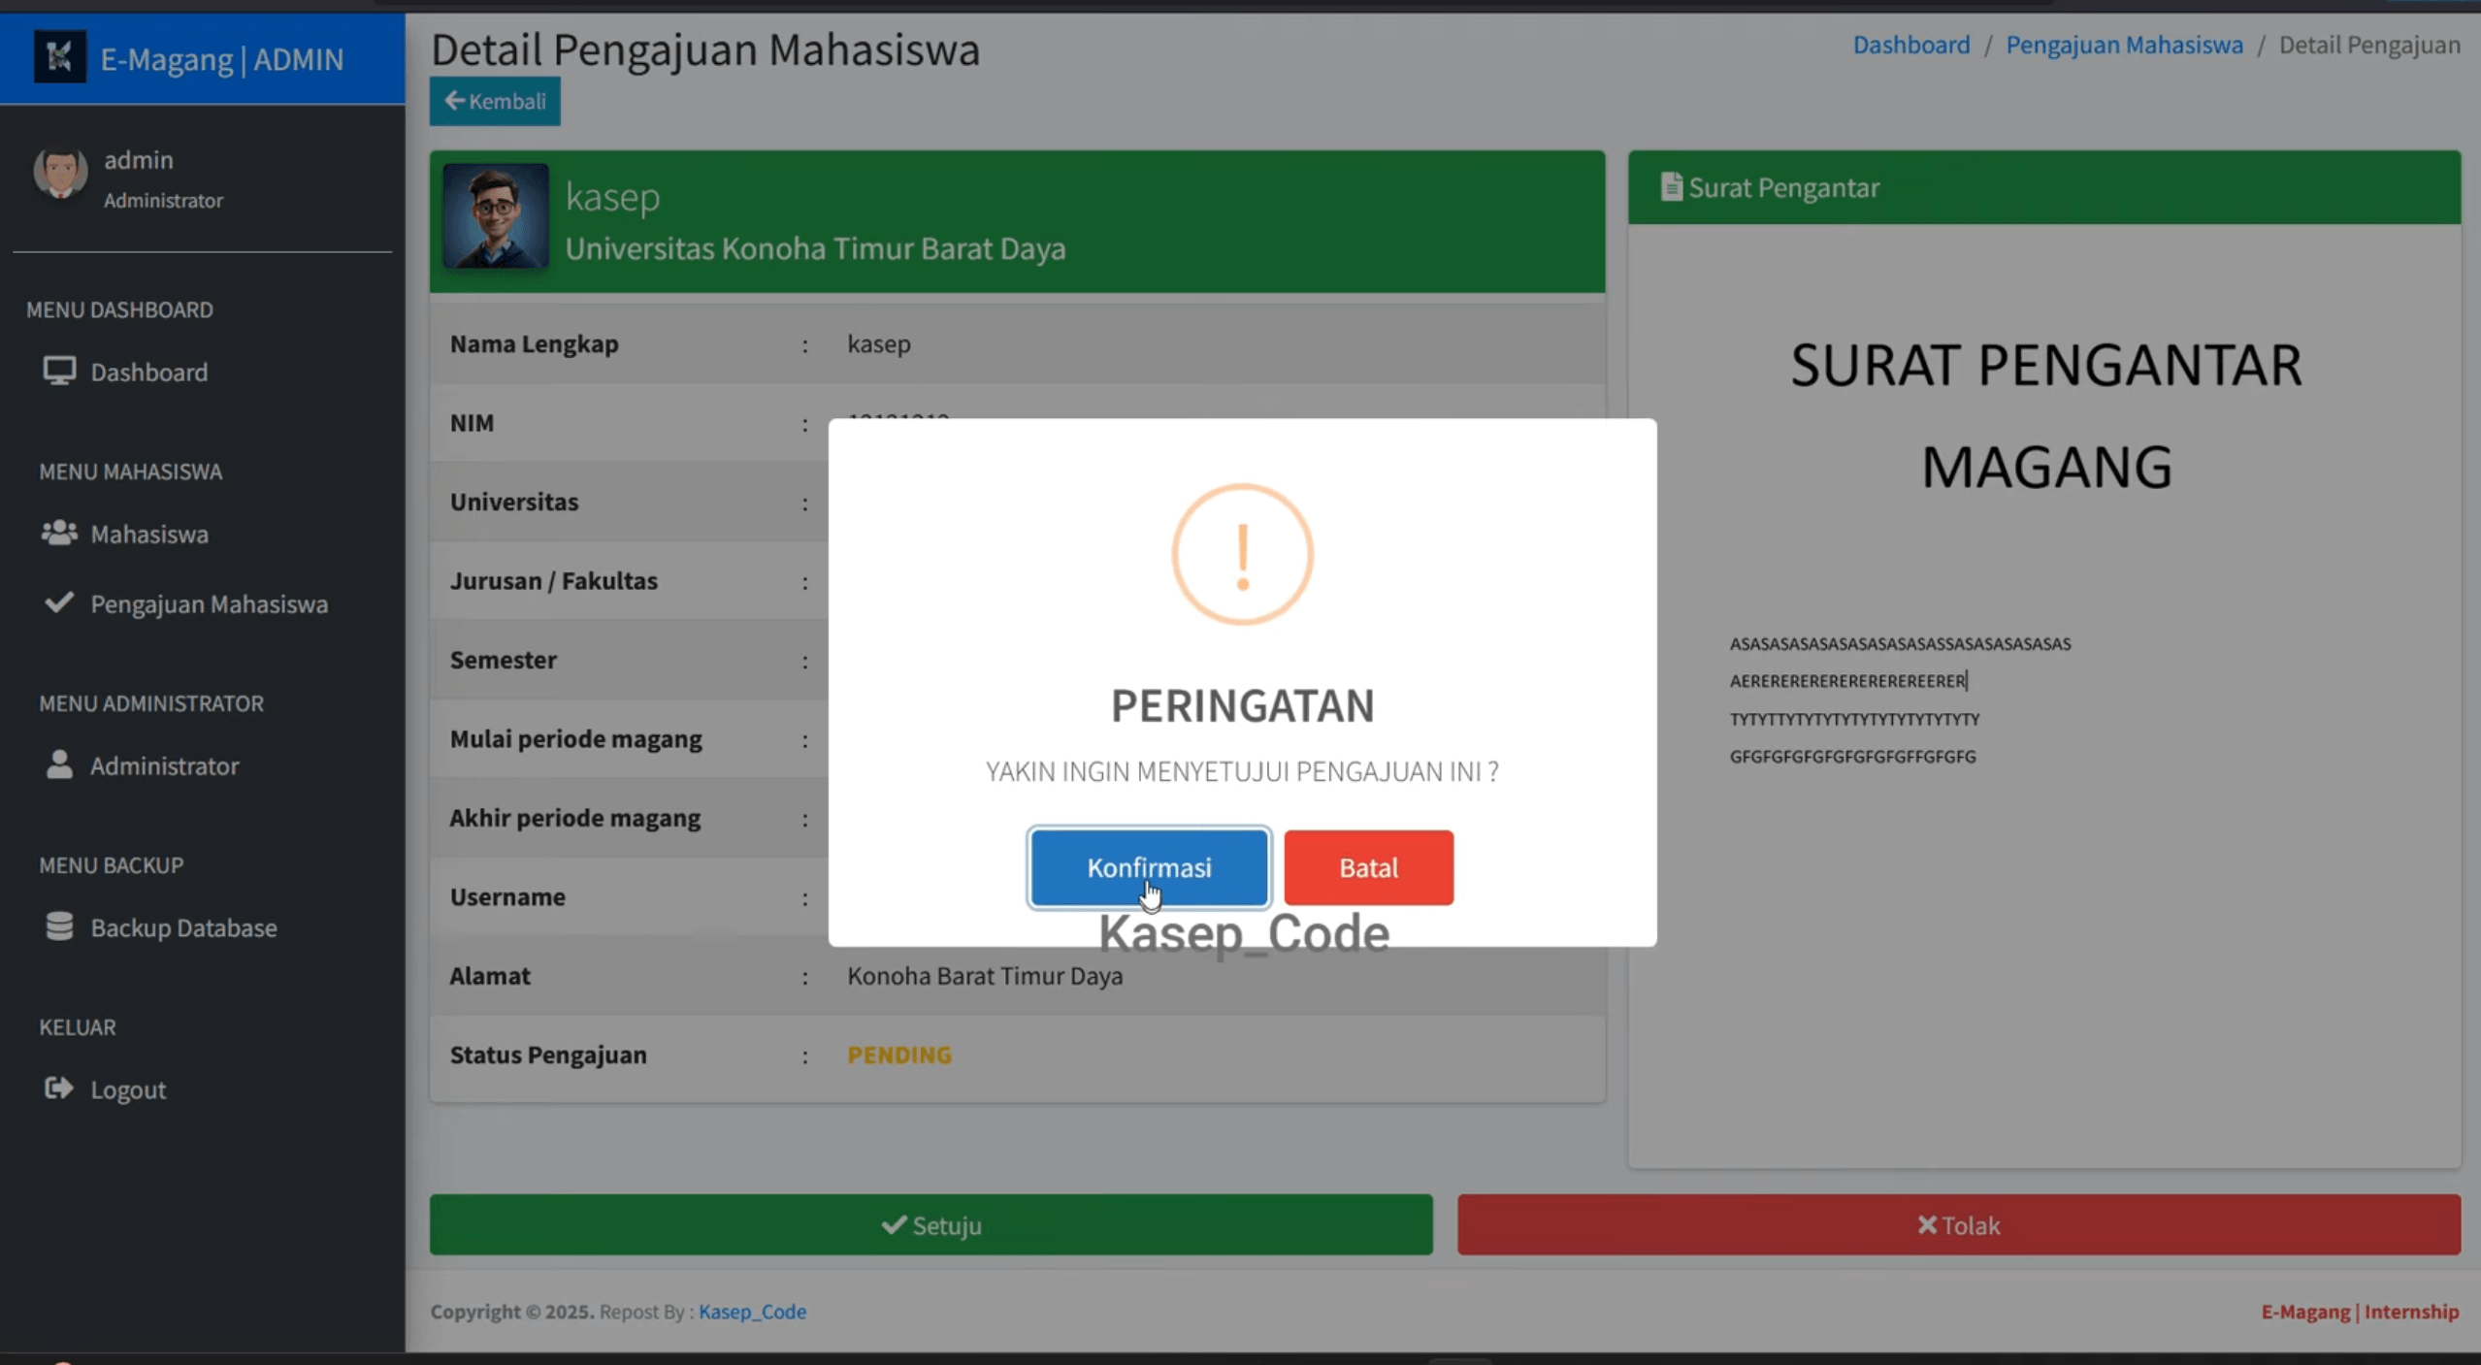This screenshot has width=2481, height=1365.
Task: Click the Alamat row label
Action: 490,976
